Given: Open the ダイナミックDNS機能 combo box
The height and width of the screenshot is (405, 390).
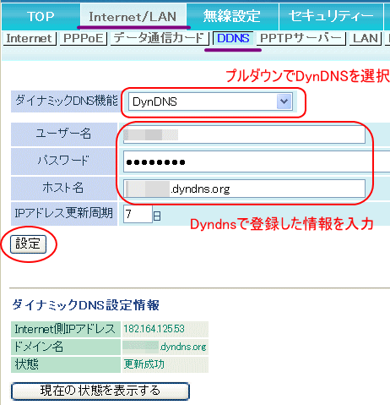Looking at the screenshot, I should 210,101.
